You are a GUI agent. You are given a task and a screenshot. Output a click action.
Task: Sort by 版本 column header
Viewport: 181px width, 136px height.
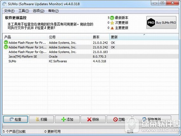(100, 37)
